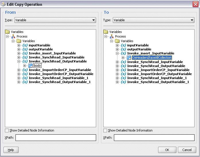Expand inputVariable in the From tree
The image size is (200, 157).
point(19,45)
